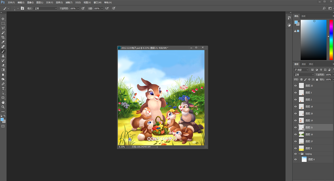
Task: Click the color panel foreground swatch
Action: [296, 22]
